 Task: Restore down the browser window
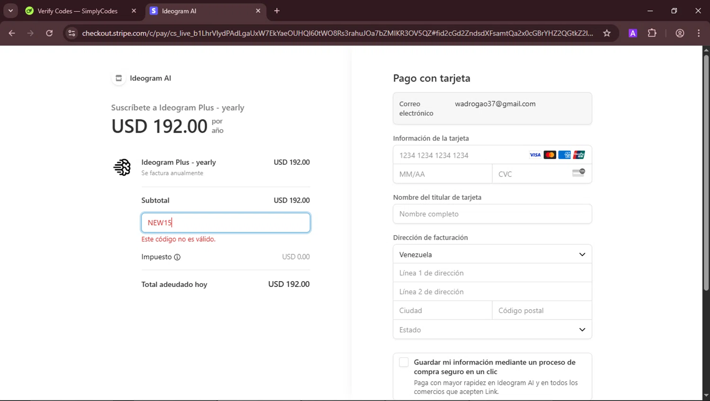point(674,11)
